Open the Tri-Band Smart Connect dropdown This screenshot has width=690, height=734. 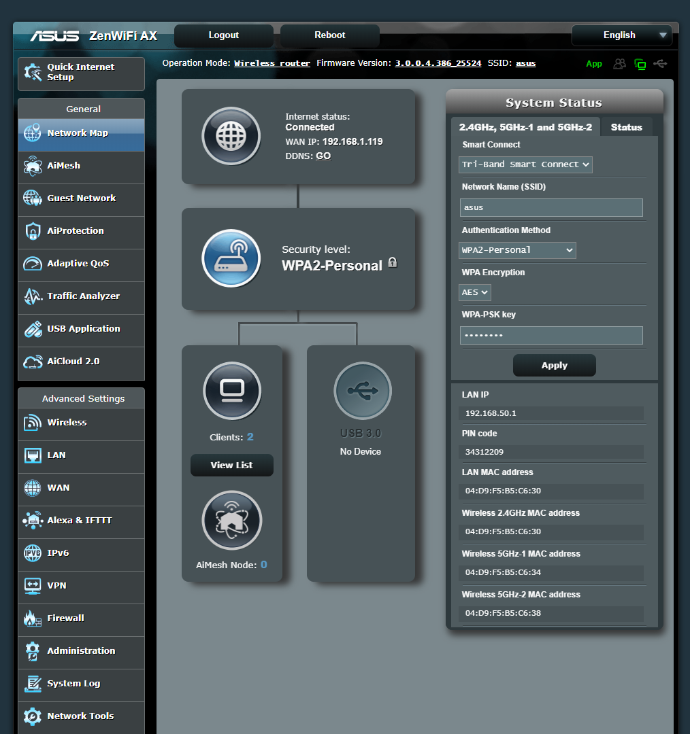(525, 164)
